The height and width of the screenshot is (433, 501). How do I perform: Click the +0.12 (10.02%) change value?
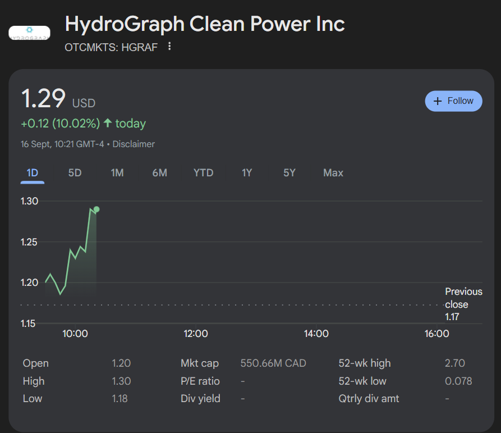(x=61, y=124)
